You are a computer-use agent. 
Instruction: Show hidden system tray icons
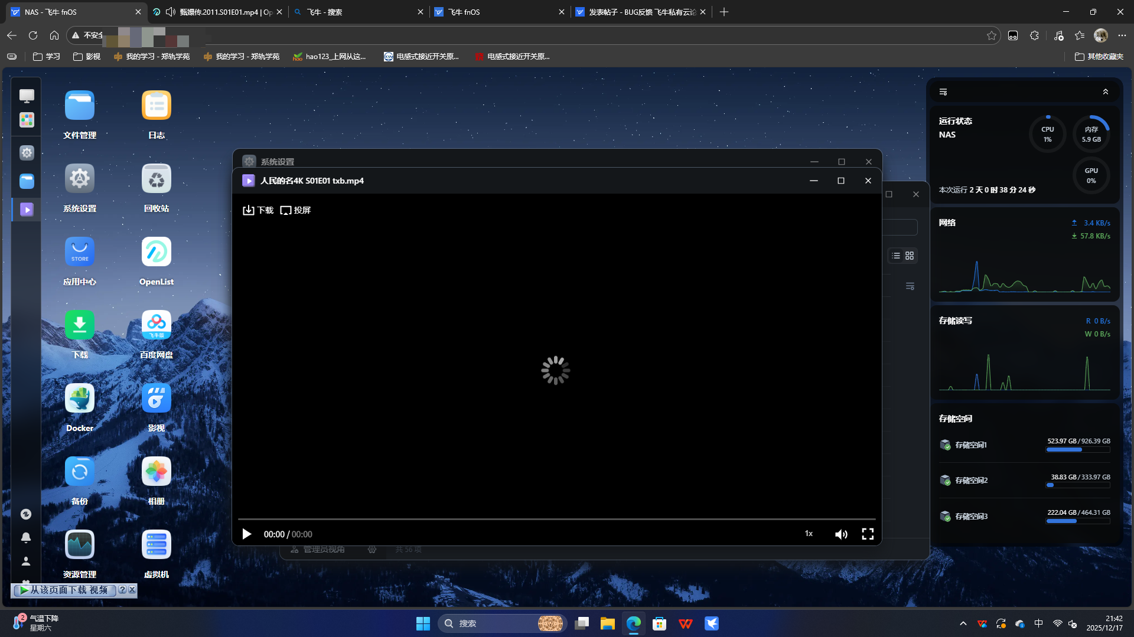click(963, 623)
